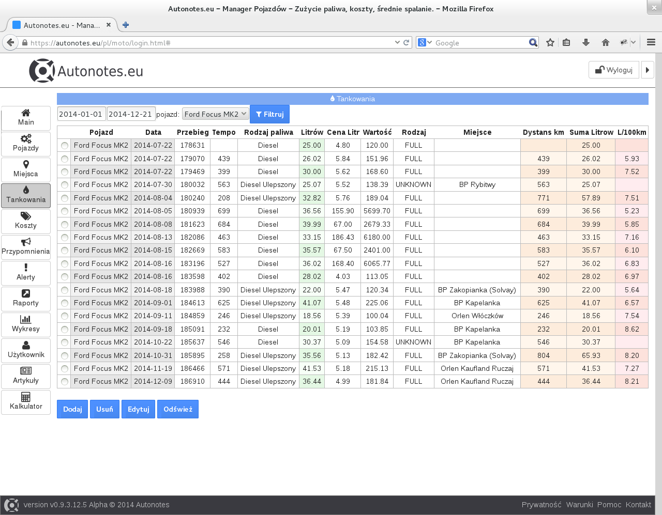Open Koszty tags section
The height and width of the screenshot is (515, 662).
point(26,221)
